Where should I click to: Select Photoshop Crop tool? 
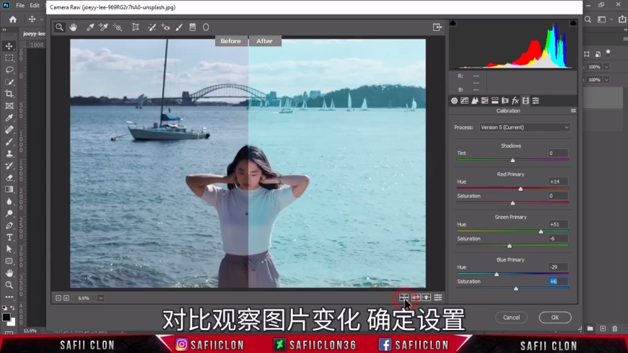point(9,94)
